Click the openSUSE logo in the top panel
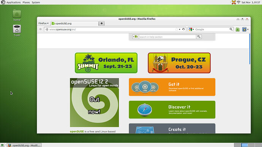The image size is (262, 147). [x=3, y=2]
